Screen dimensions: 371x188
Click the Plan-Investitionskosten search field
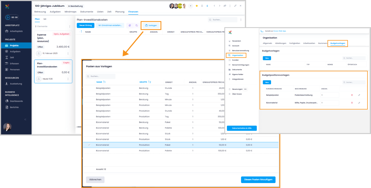point(223,20)
